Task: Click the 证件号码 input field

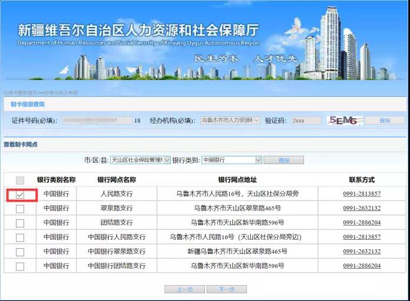Action: click(x=97, y=121)
